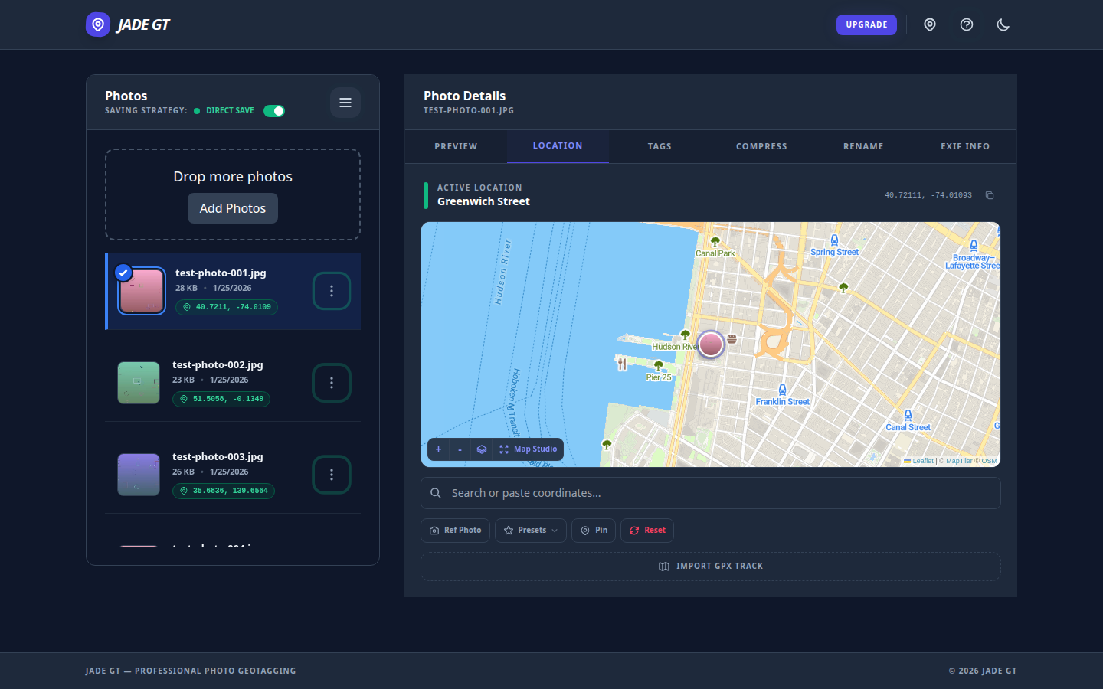Viewport: 1103px width, 689px height.
Task: Click the location pin icon in header
Action: tap(930, 24)
